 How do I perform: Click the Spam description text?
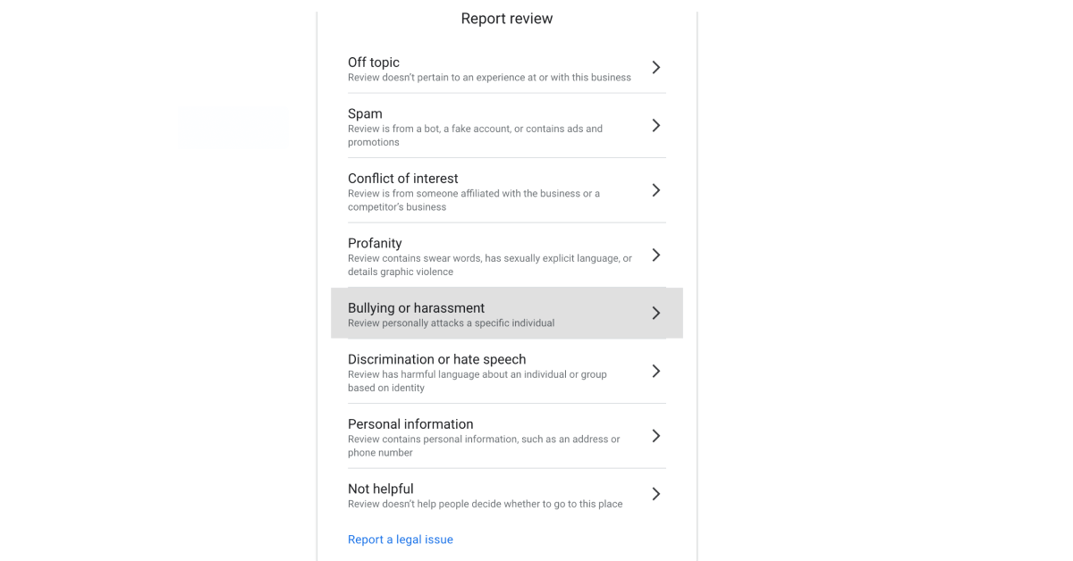(x=474, y=135)
